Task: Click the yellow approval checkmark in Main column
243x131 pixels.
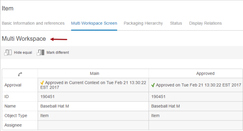Action: 42,83
